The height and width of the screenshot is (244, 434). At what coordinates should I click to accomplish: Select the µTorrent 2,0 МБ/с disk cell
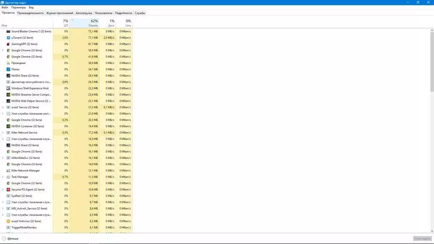(x=108, y=38)
